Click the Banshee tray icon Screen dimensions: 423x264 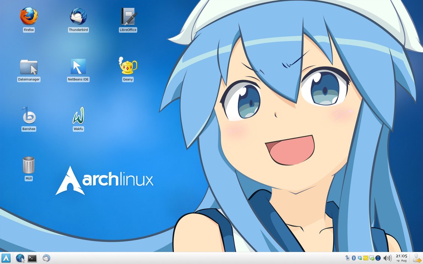pyautogui.click(x=347, y=258)
